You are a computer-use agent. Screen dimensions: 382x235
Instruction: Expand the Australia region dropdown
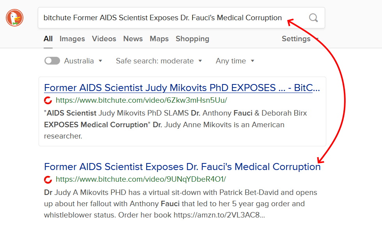pos(83,61)
